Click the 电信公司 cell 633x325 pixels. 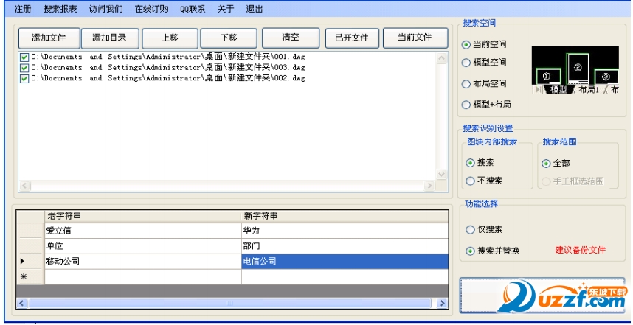coord(345,262)
